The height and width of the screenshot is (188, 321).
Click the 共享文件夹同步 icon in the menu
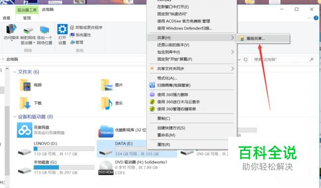[x=152, y=69]
